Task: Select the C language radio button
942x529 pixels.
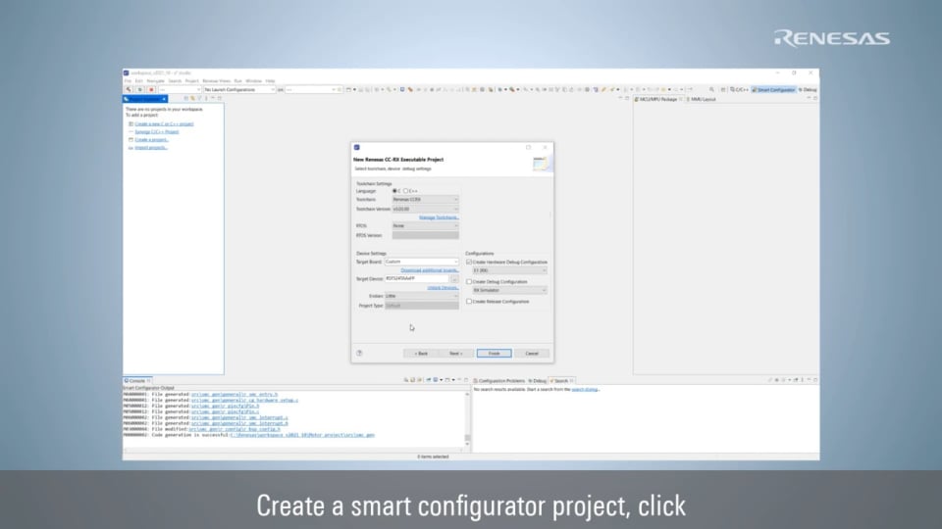Action: (395, 190)
